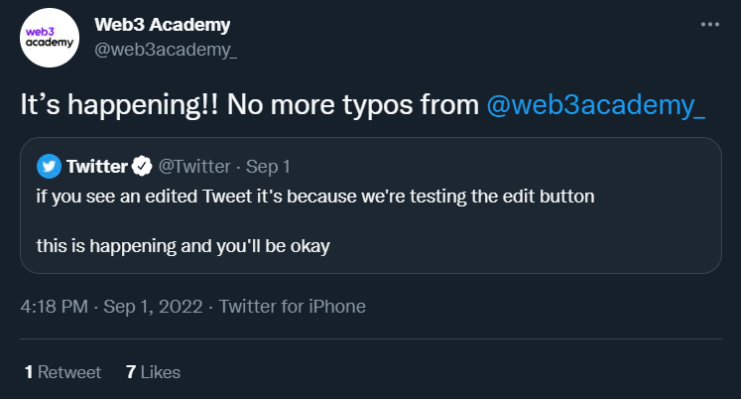Open the three-dot more options menu

point(710,25)
